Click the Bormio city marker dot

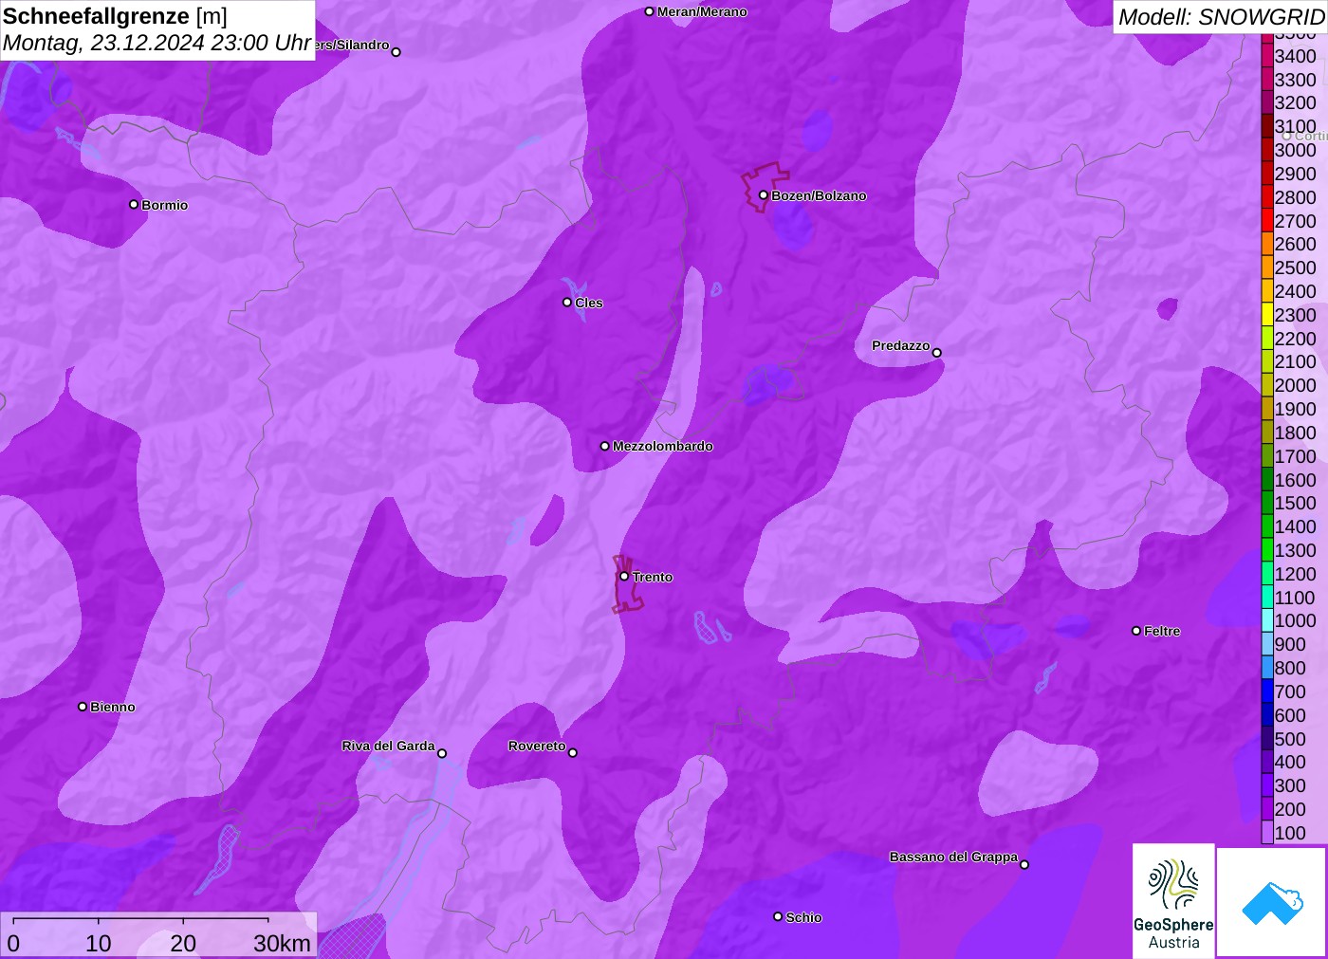point(134,205)
